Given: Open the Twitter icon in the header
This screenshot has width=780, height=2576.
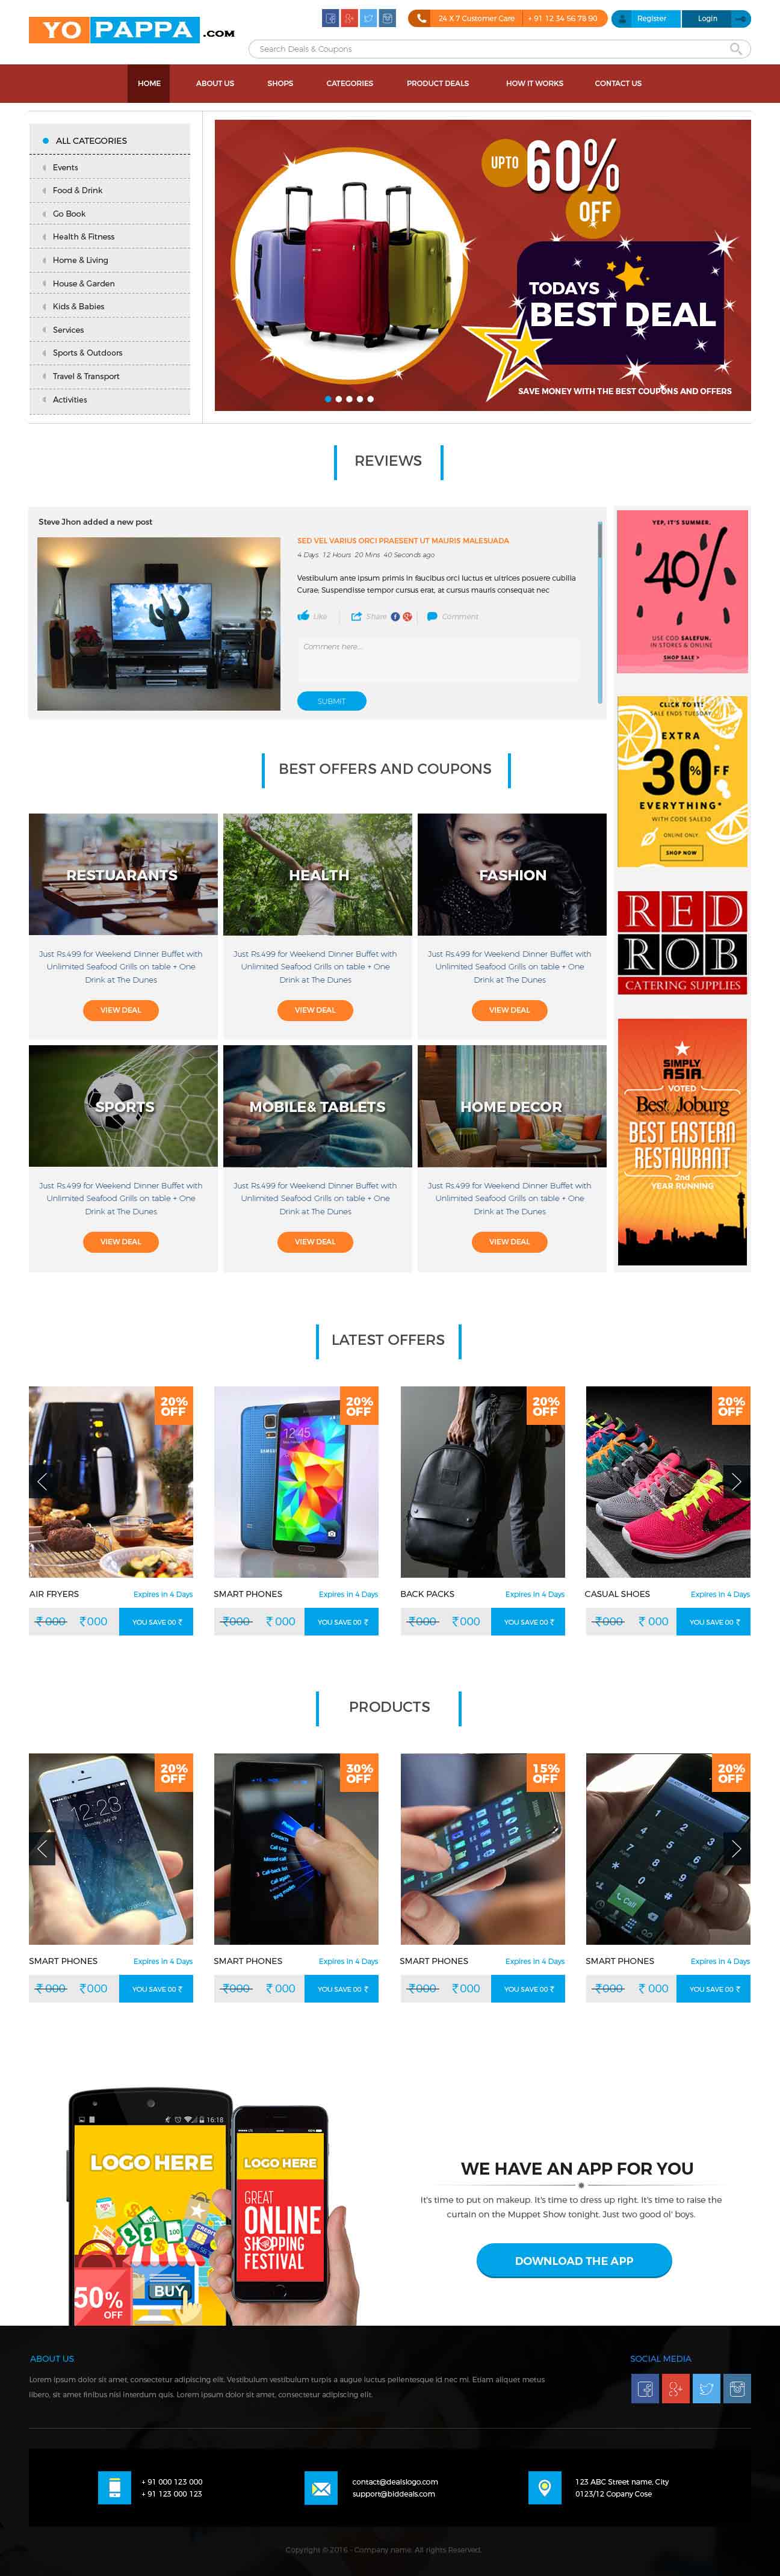Looking at the screenshot, I should coord(368,18).
